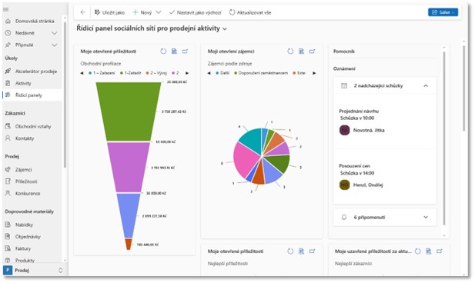The height and width of the screenshot is (283, 475).
Task: Go back using the left arrow icon
Action: (82, 12)
